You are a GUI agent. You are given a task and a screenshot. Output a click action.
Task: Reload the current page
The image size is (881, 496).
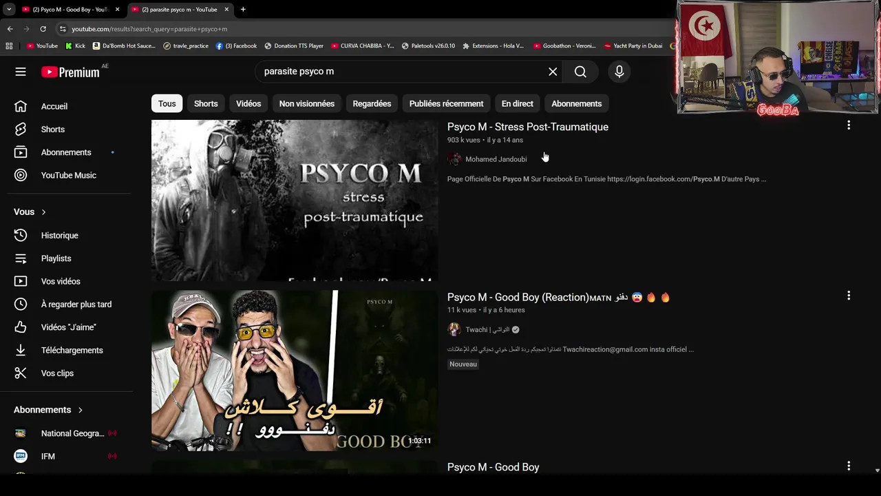pos(43,29)
